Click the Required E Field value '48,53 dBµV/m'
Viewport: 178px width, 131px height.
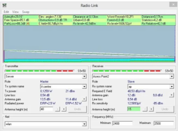[x=136, y=91]
